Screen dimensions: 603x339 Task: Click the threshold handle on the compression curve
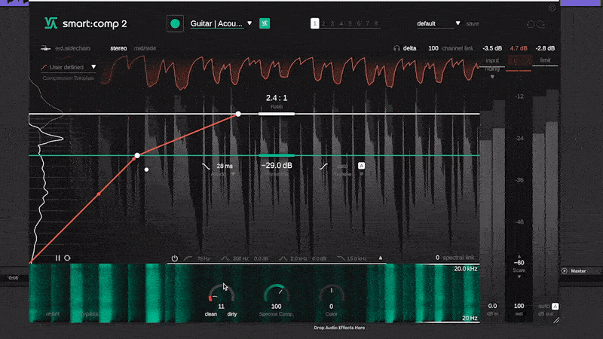coord(137,155)
